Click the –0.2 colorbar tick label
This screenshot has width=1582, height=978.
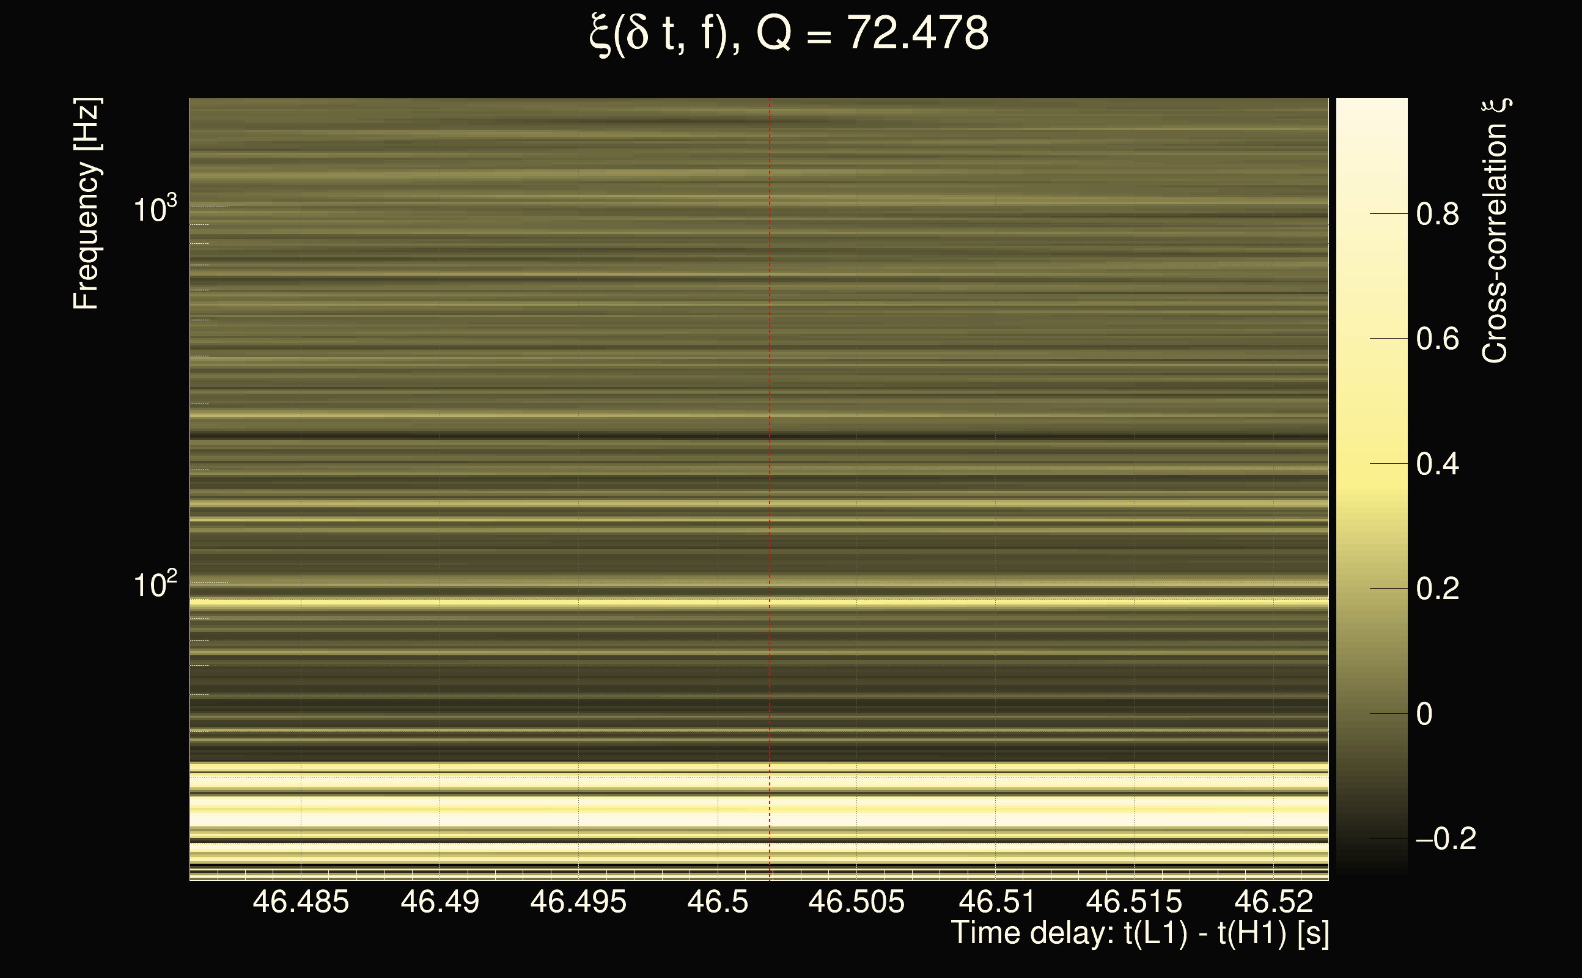pyautogui.click(x=1446, y=839)
